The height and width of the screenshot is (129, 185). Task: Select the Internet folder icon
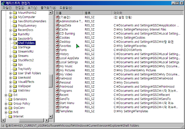[10, 116]
